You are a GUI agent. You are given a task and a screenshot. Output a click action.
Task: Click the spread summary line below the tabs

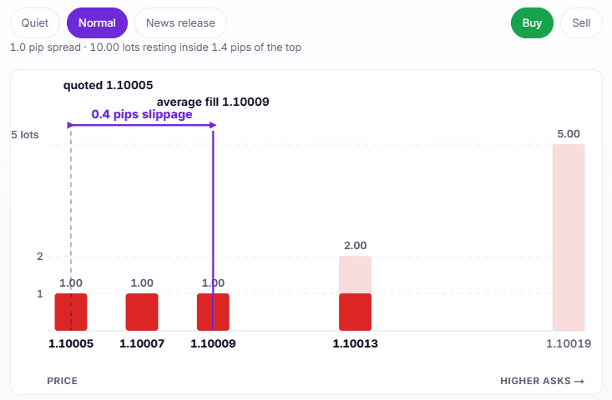[x=155, y=47]
